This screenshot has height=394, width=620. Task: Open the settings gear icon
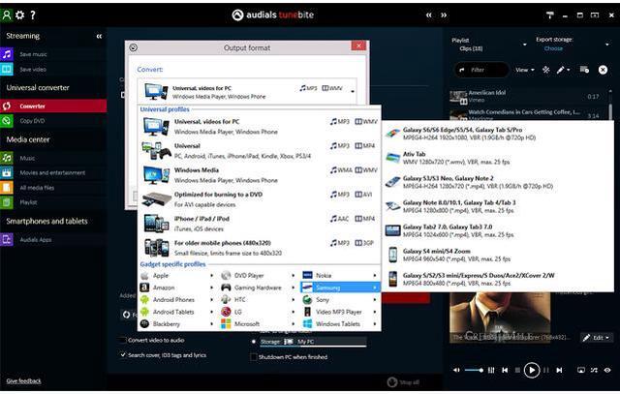19,15
